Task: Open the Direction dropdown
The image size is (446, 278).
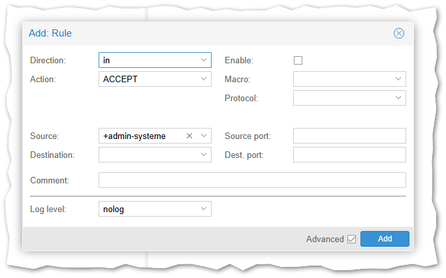Action: point(204,61)
